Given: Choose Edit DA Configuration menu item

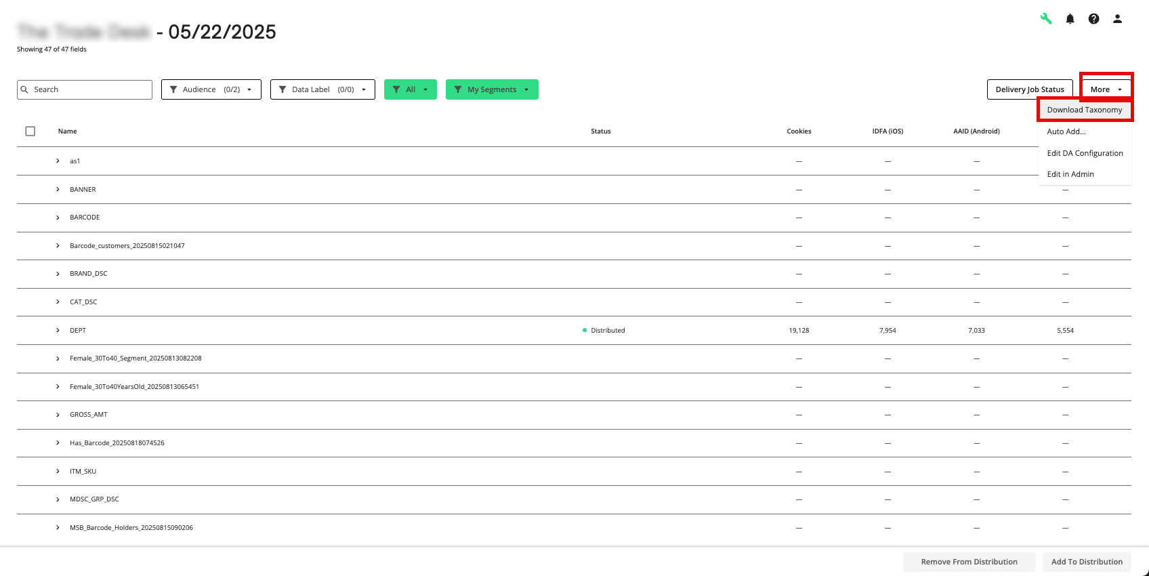Looking at the screenshot, I should coord(1085,153).
